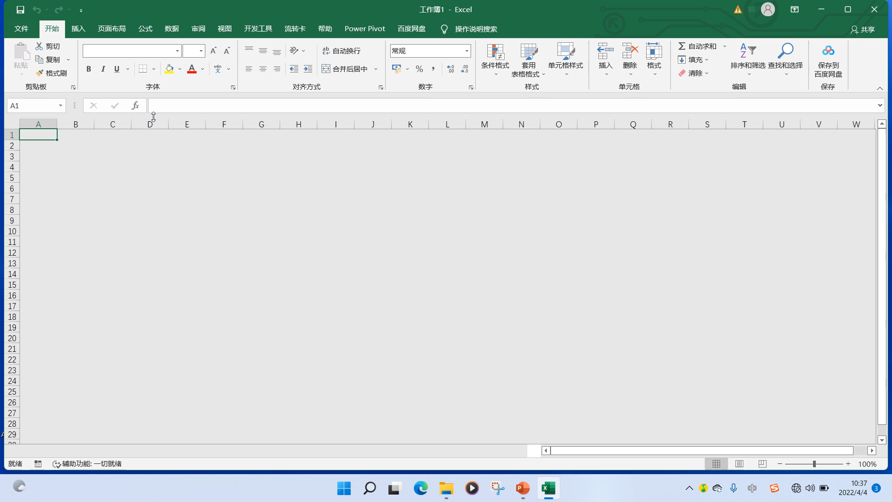The height and width of the screenshot is (502, 892).
Task: Toggle Wrap Text (自动换行)
Action: click(x=341, y=51)
